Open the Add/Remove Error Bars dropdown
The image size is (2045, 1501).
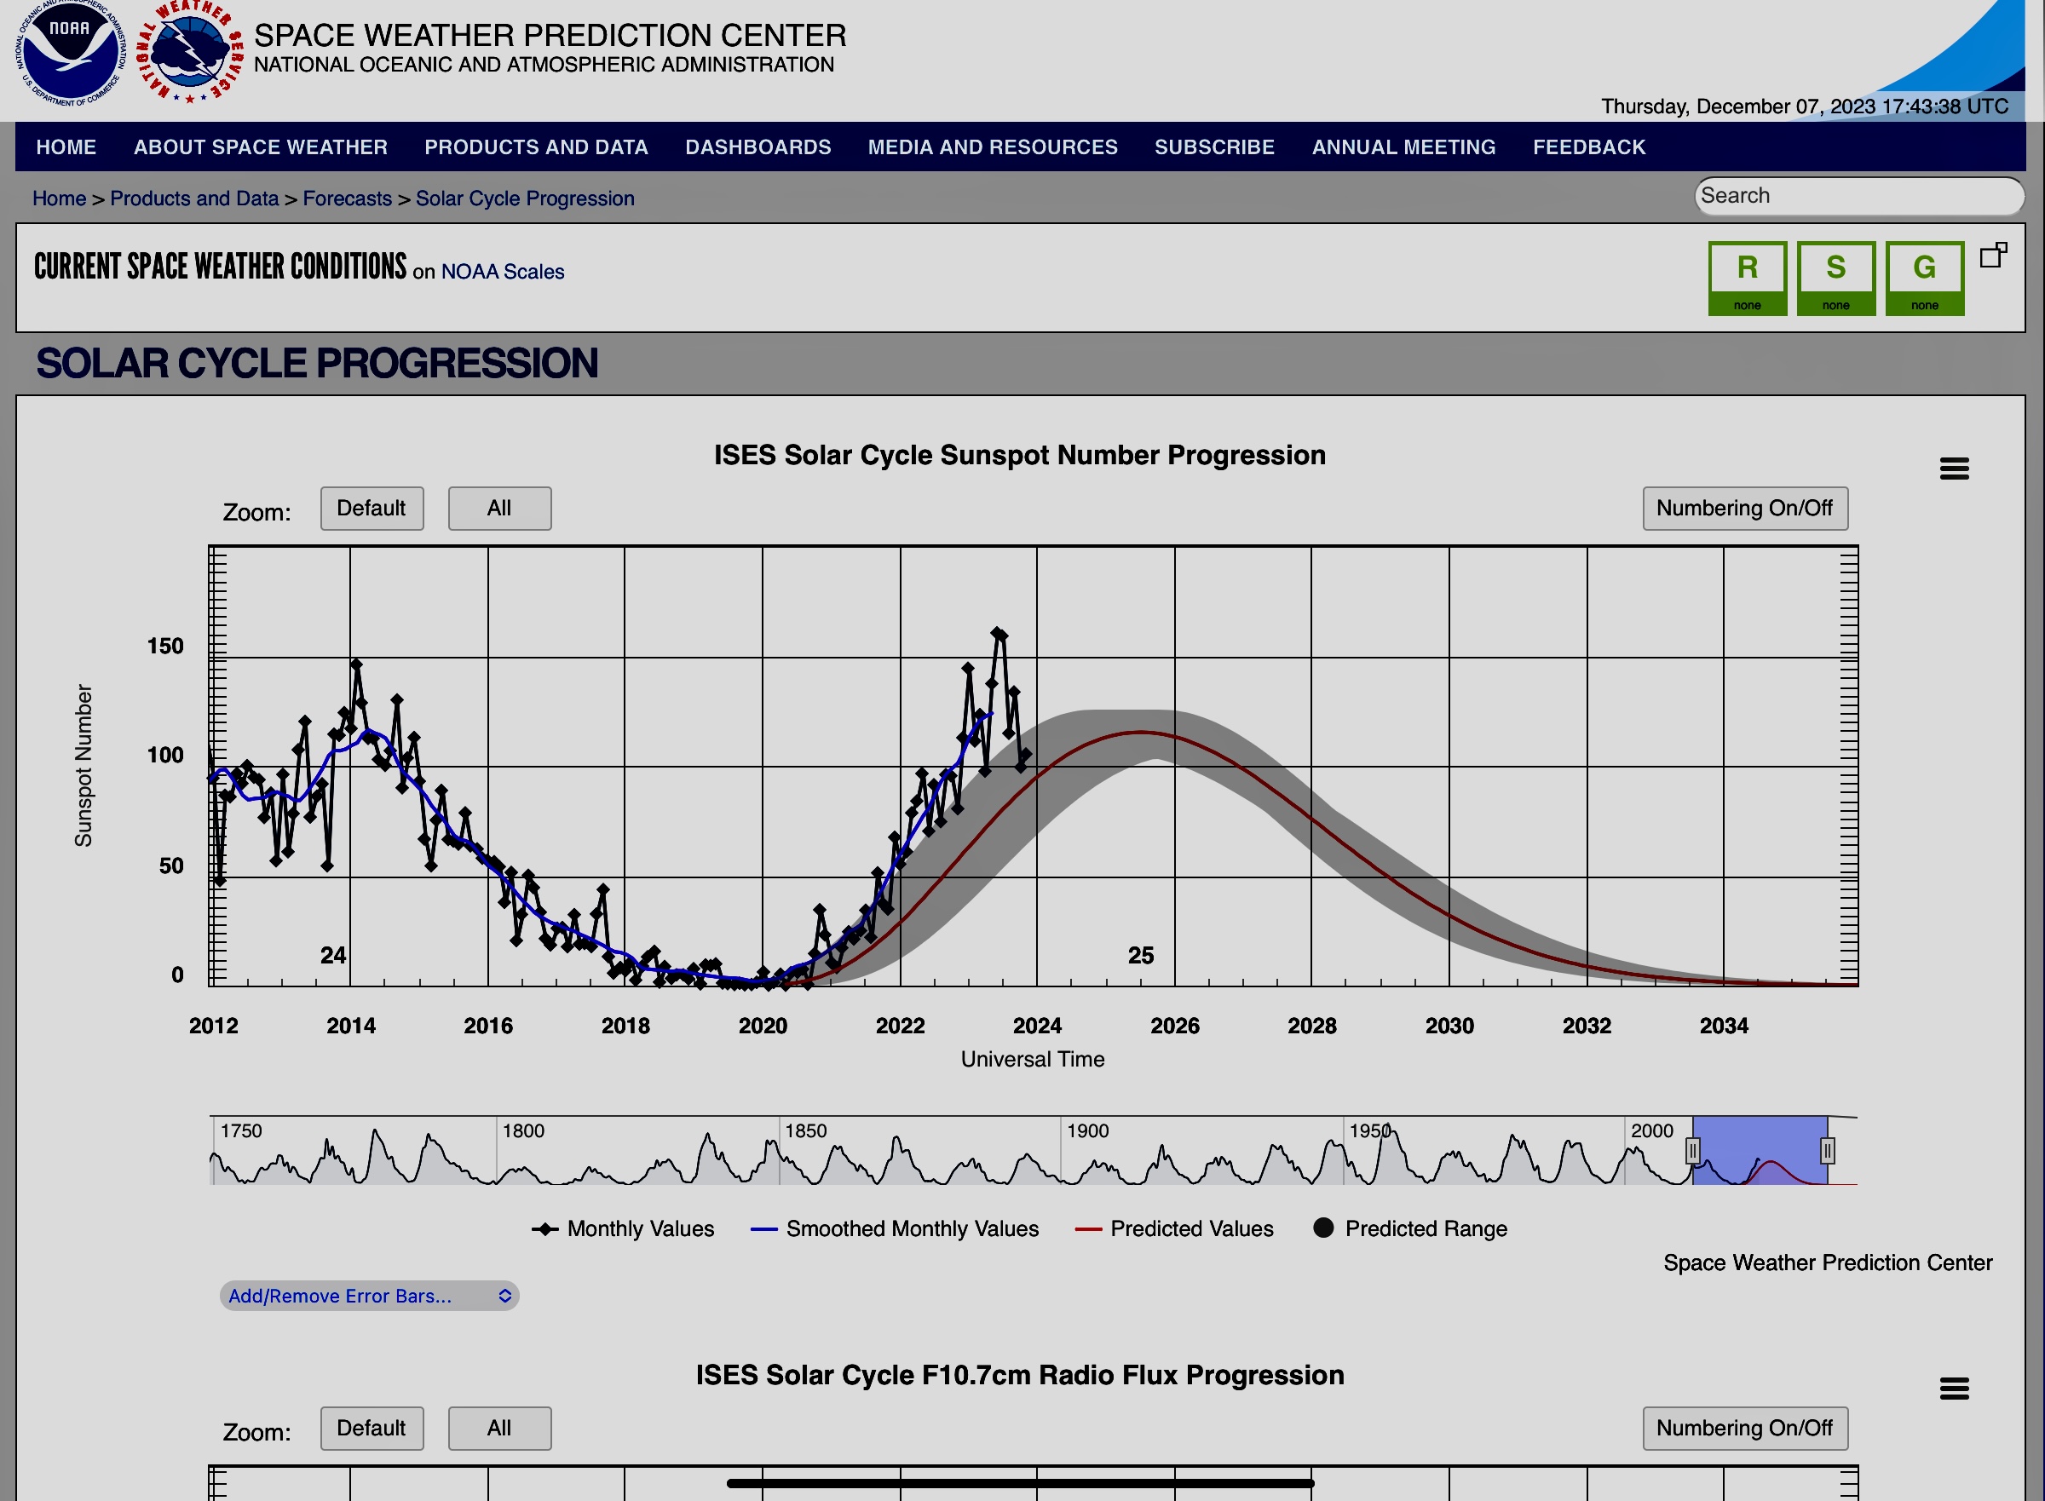click(369, 1296)
